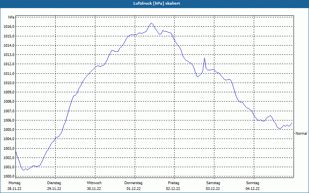This screenshot has height=193, width=309.
Task: Click the date 02.12.22
Action: pyautogui.click(x=173, y=189)
